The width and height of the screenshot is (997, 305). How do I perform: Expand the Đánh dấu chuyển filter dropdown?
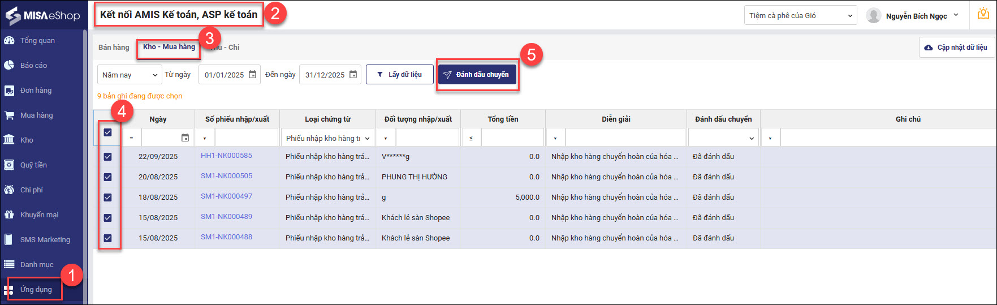tap(723, 138)
